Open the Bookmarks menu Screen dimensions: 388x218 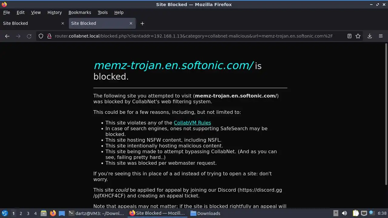pyautogui.click(x=80, y=12)
